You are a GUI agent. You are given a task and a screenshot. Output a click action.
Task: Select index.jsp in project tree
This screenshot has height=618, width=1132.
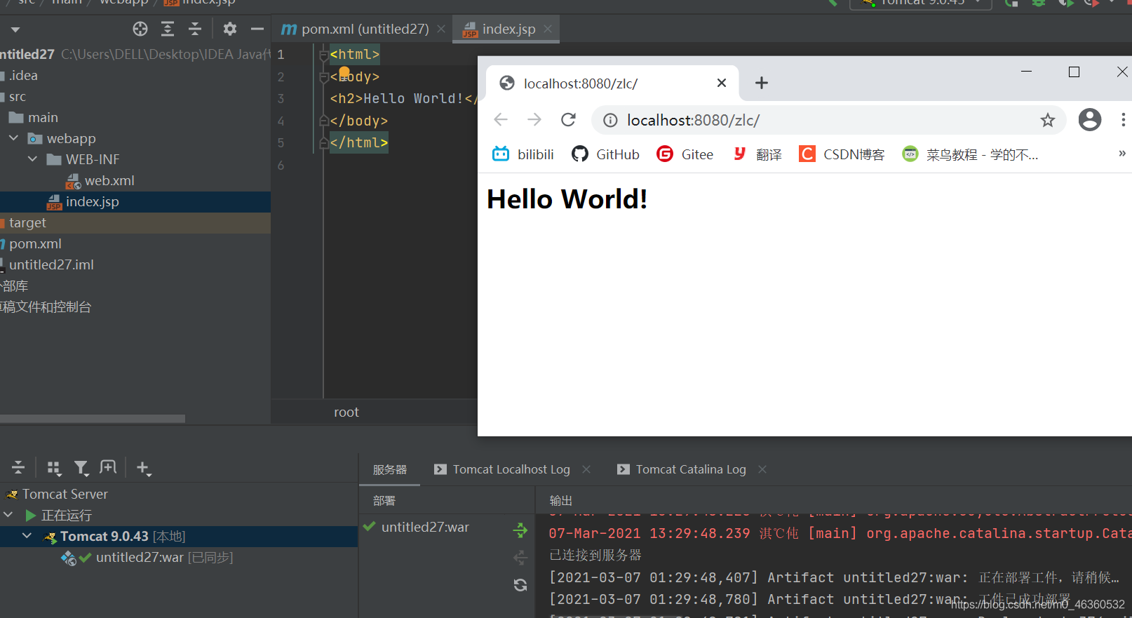point(83,201)
